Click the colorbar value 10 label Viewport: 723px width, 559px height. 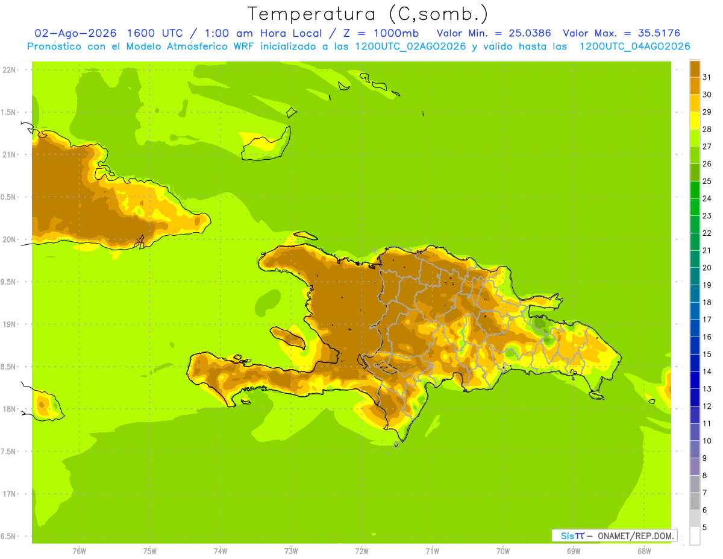coord(707,441)
